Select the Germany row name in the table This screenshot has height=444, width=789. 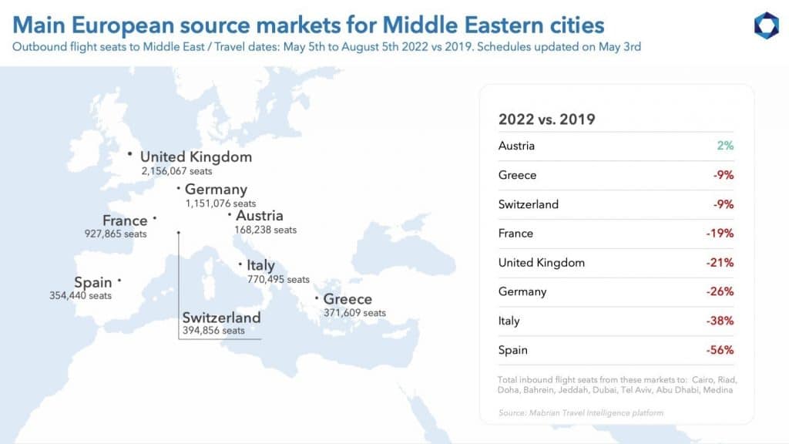click(x=522, y=292)
